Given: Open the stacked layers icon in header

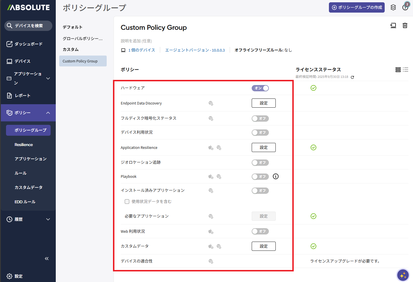Looking at the screenshot, I should click(x=393, y=7).
